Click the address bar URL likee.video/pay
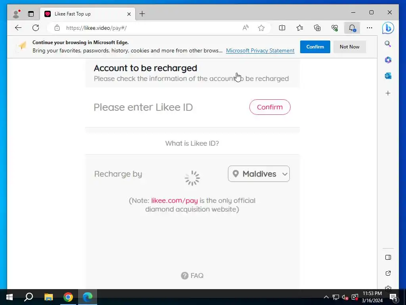The image size is (406, 305). click(96, 28)
